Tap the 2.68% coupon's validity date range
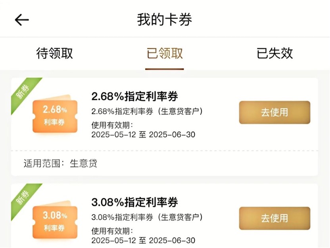The image size is (330, 248). (x=143, y=135)
